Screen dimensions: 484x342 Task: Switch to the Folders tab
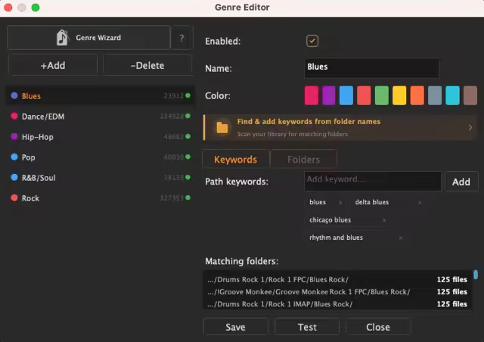[x=304, y=160]
